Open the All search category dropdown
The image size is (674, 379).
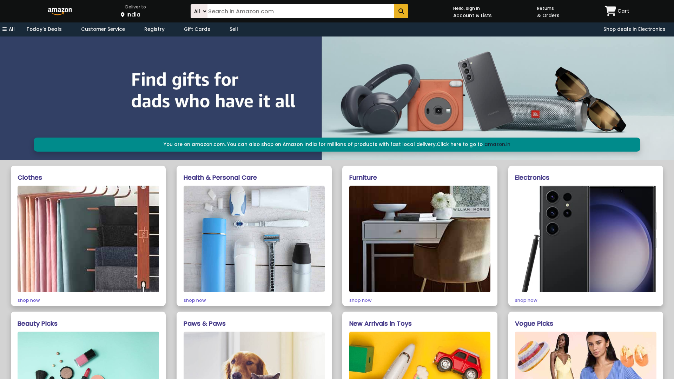(199, 11)
